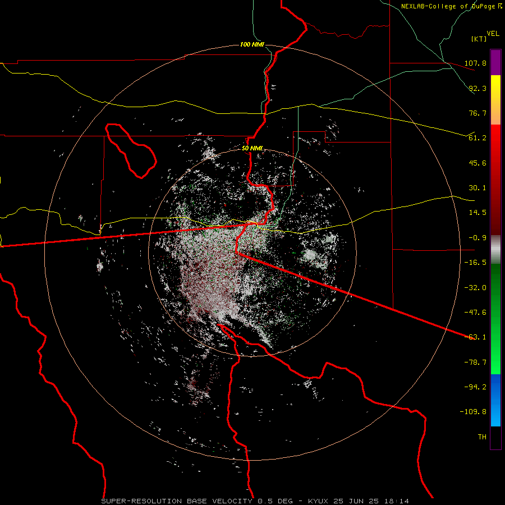Pick the gray near-zero segment of the color bar
505x505 pixels.
click(x=495, y=250)
